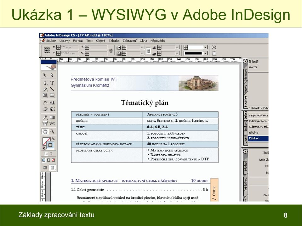Select the Zoom magnifier tool
The width and height of the screenshot is (302, 226).
coord(52,131)
